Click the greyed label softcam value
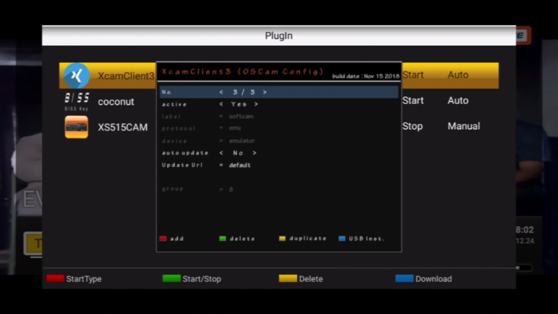The height and width of the screenshot is (314, 558). (x=241, y=117)
